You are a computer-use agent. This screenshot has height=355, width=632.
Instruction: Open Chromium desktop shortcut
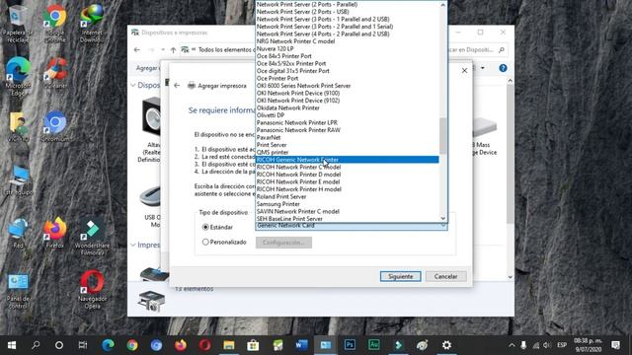coord(55,127)
